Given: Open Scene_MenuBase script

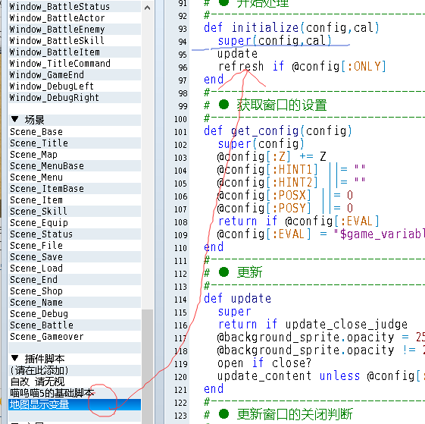Looking at the screenshot, I should (x=75, y=166).
